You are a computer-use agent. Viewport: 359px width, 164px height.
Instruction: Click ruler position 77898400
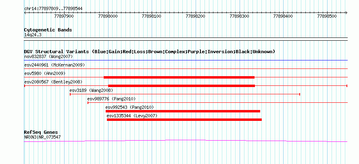[283, 16]
